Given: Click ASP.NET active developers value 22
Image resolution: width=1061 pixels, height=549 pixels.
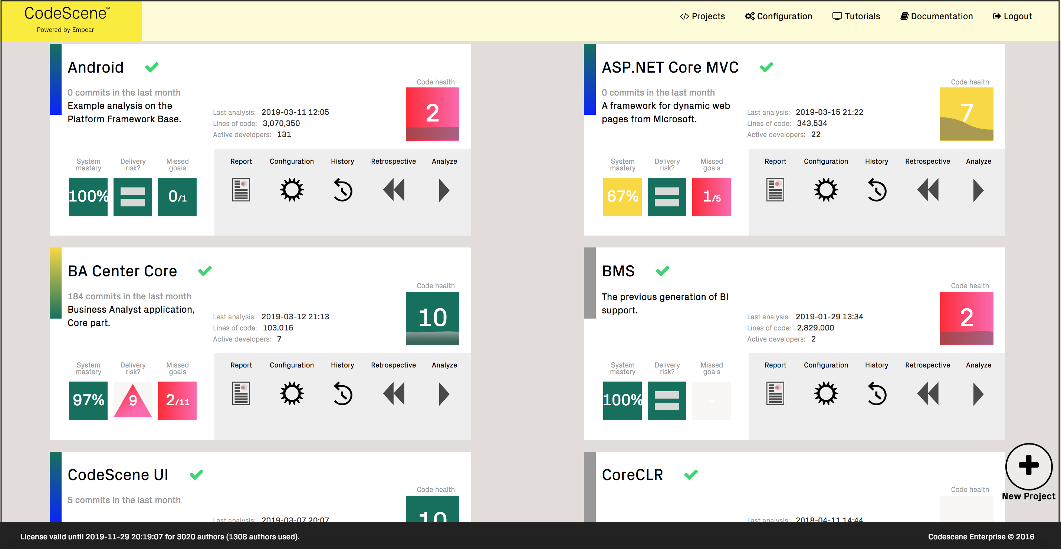Looking at the screenshot, I should point(815,134).
